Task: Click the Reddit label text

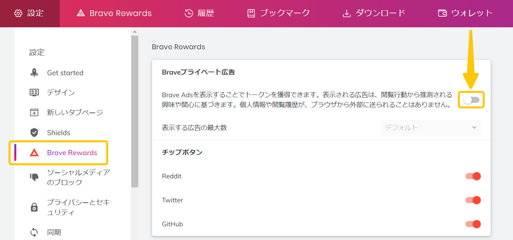Action: click(172, 176)
